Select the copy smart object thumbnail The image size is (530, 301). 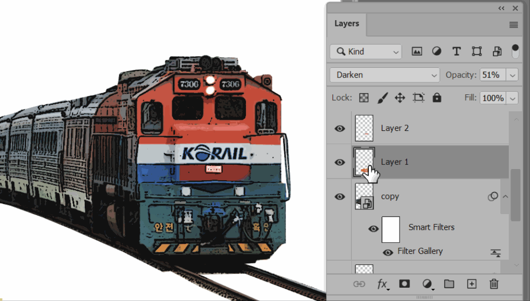pos(364,197)
